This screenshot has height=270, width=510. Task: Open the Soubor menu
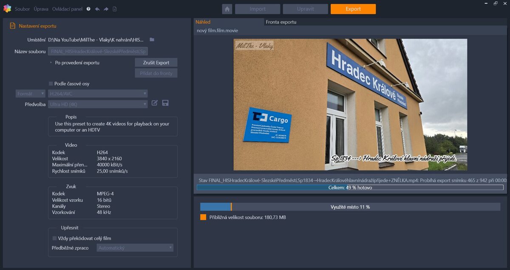22,9
